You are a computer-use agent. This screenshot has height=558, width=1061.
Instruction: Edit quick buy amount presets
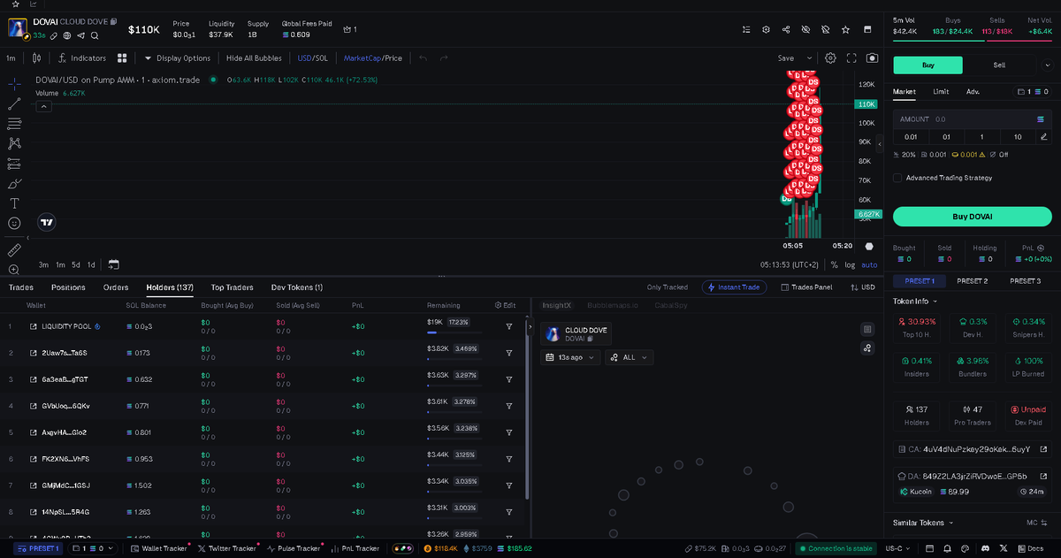[1044, 136]
